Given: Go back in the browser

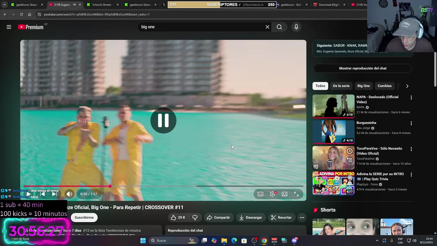Looking at the screenshot, I should click(x=5, y=14).
